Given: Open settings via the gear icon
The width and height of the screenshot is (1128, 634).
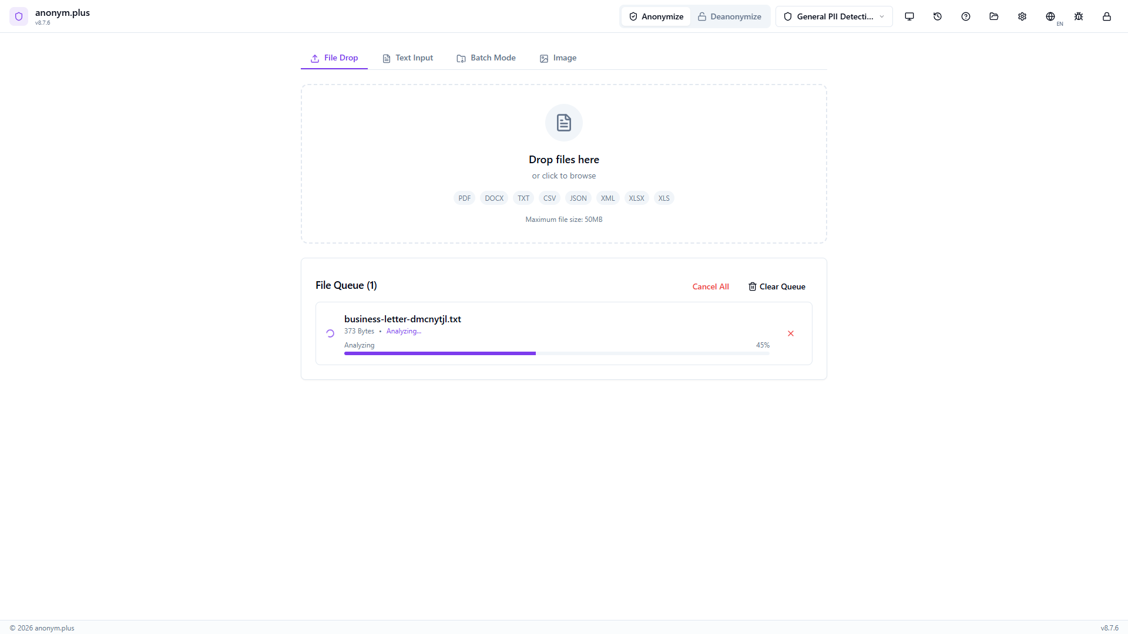Looking at the screenshot, I should [x=1022, y=16].
